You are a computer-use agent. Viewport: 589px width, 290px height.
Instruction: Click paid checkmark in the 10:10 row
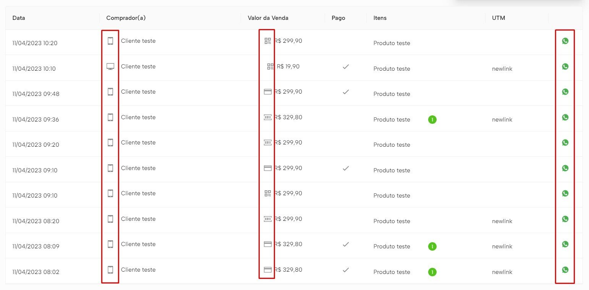(346, 66)
